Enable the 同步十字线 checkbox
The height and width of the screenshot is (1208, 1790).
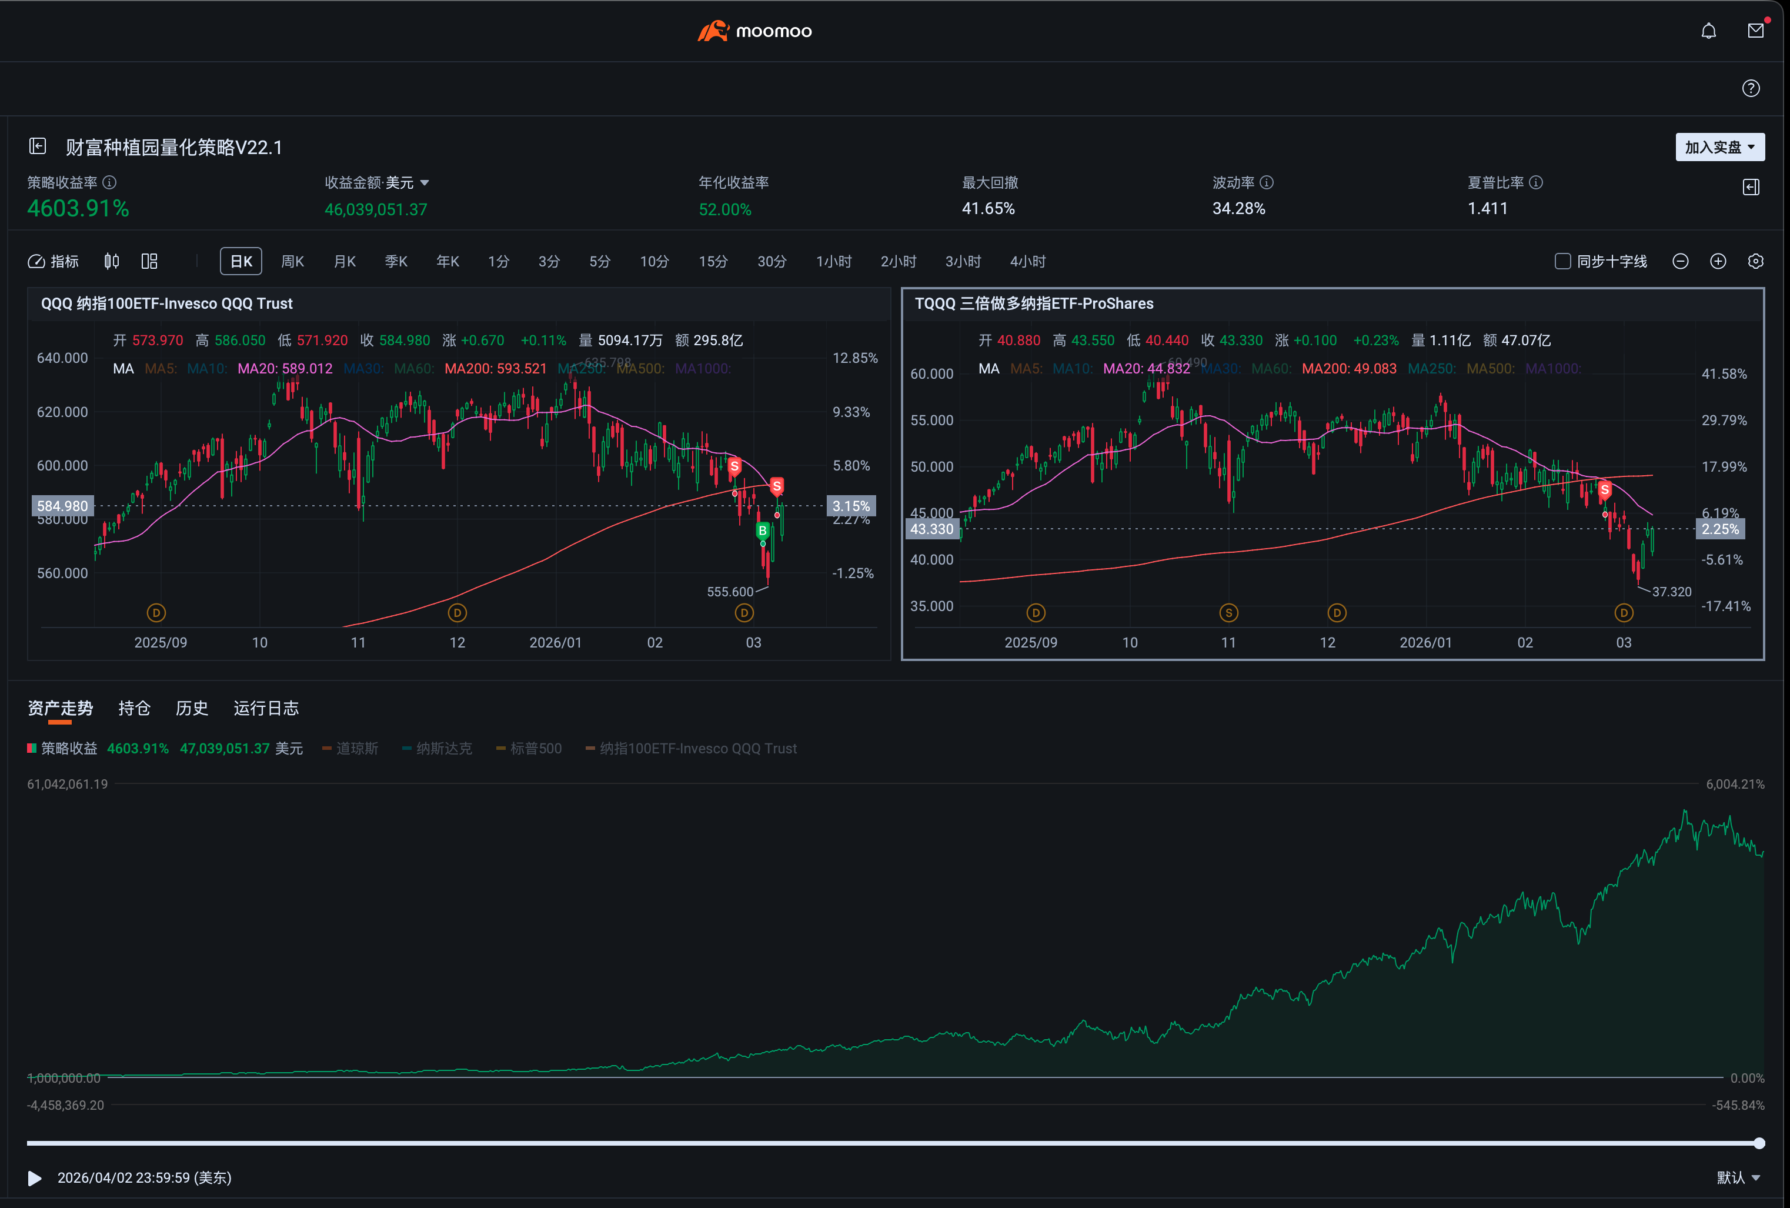pos(1563,261)
